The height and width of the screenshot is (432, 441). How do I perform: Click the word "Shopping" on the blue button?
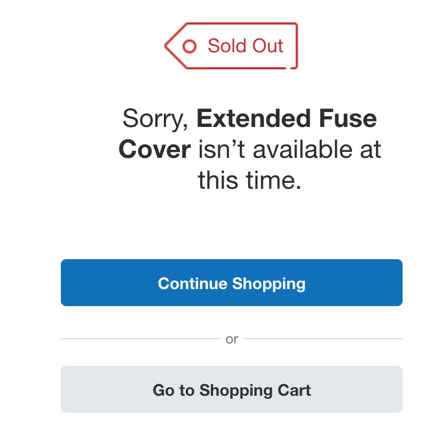pos(269,284)
